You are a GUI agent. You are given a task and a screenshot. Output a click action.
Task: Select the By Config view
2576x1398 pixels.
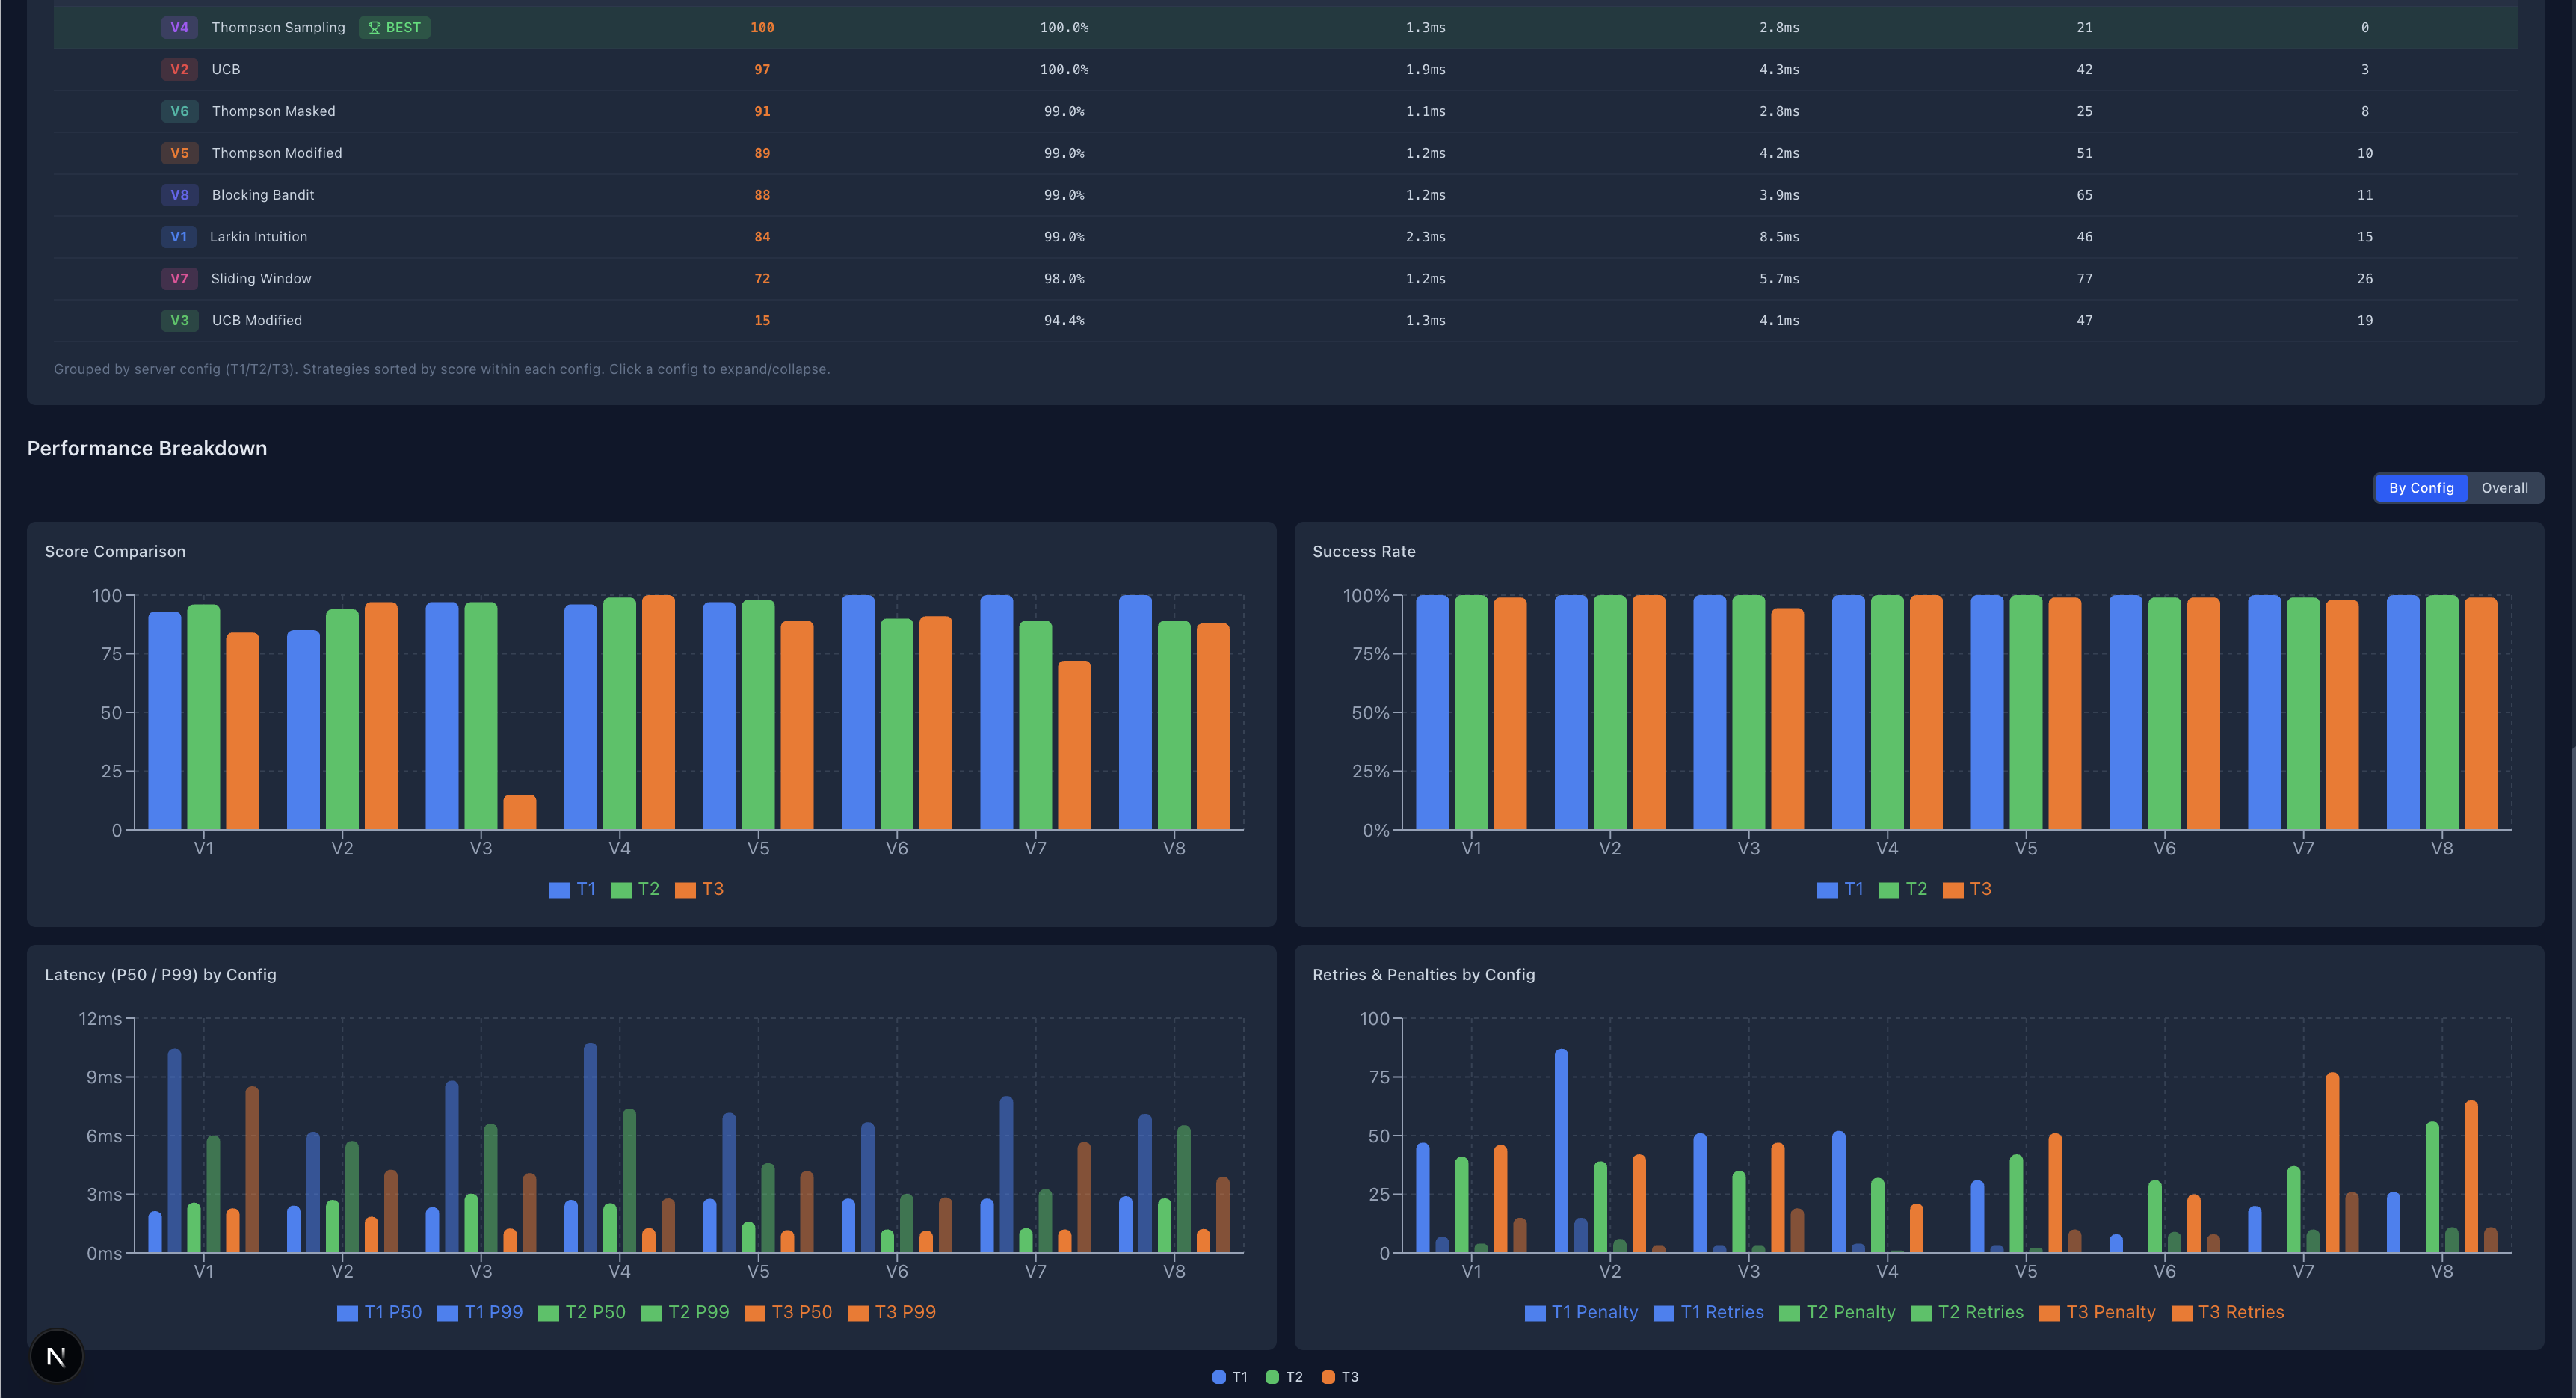coord(2420,487)
